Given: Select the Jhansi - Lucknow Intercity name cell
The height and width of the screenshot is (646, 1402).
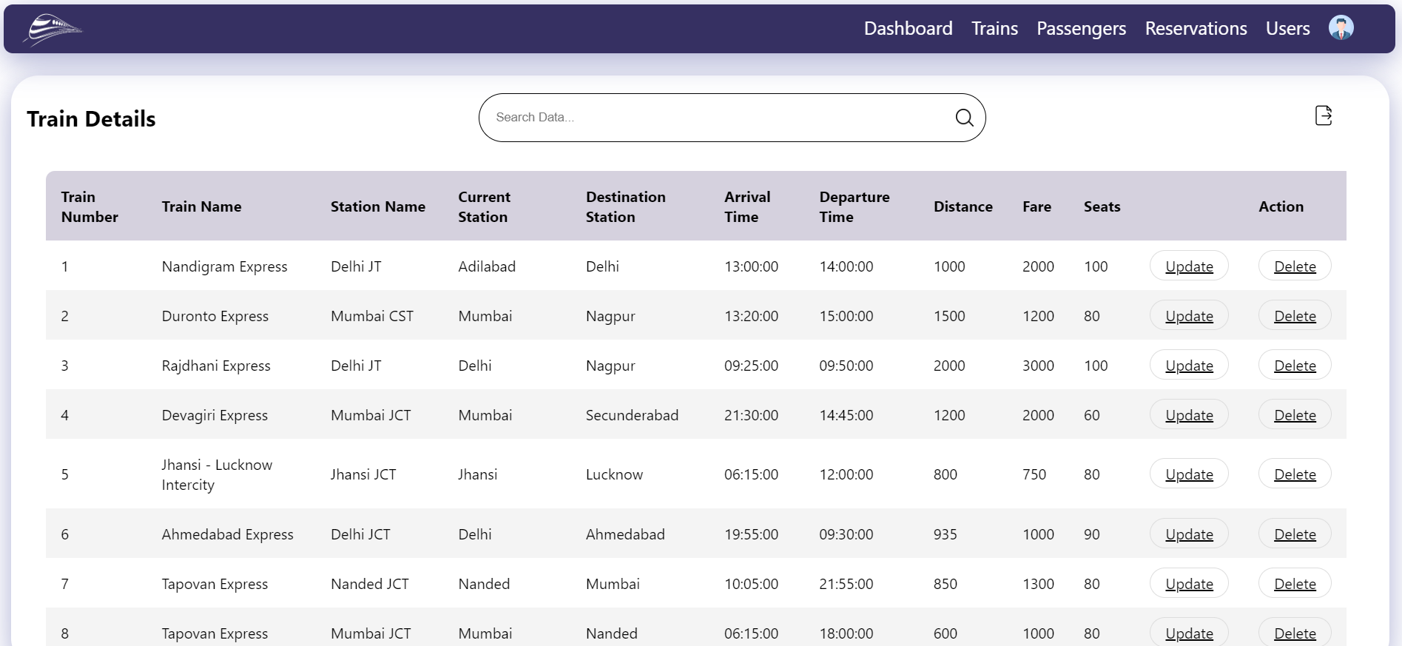Looking at the screenshot, I should (217, 474).
